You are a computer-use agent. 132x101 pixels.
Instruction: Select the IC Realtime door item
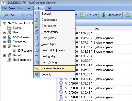click(x=25, y=51)
